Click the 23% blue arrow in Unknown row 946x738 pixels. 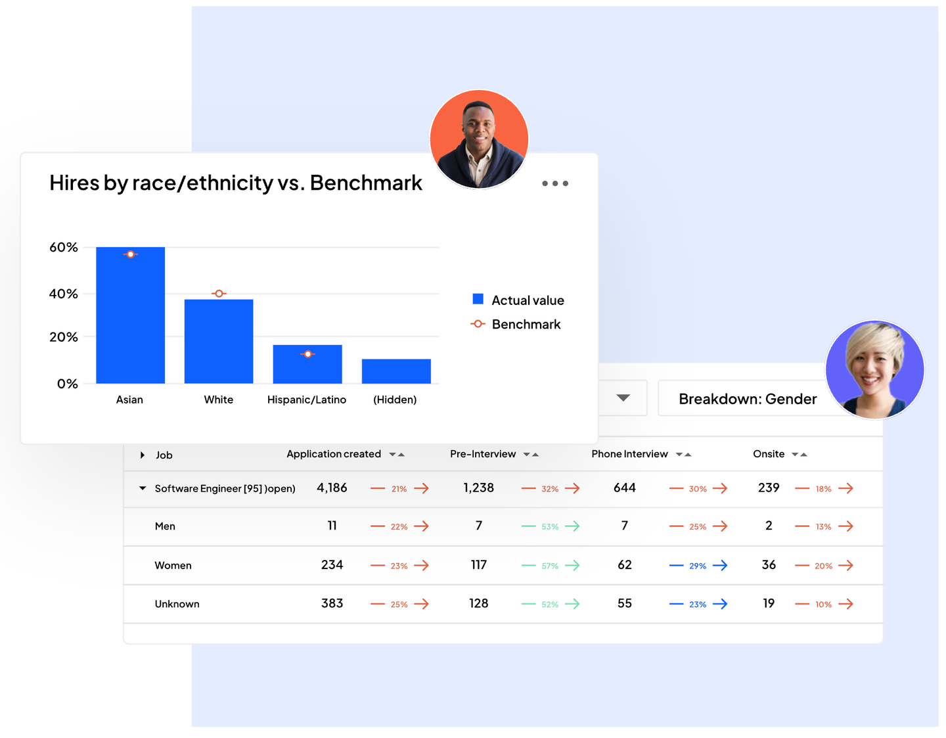tap(699, 604)
